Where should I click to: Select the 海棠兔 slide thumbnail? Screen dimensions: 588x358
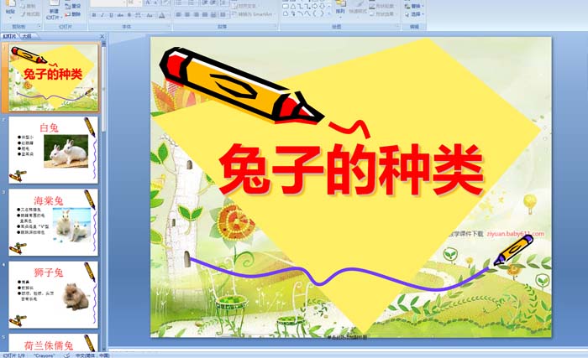(x=53, y=222)
